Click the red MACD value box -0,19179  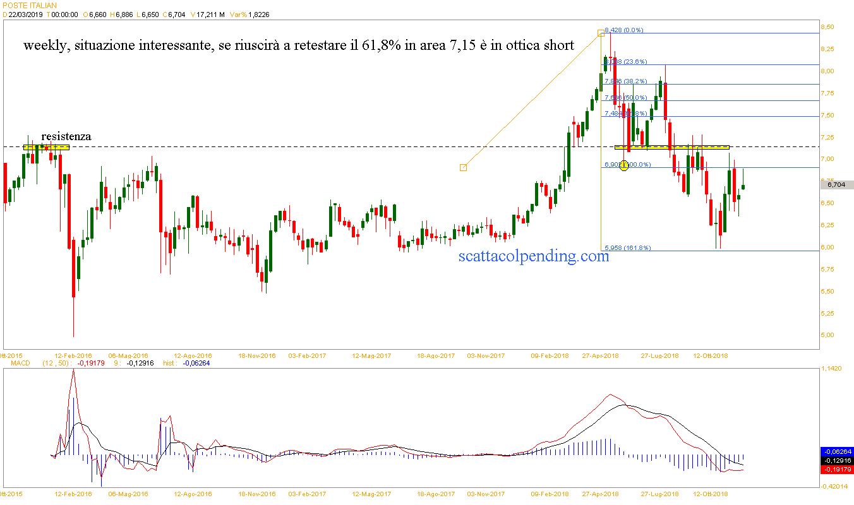(x=837, y=469)
